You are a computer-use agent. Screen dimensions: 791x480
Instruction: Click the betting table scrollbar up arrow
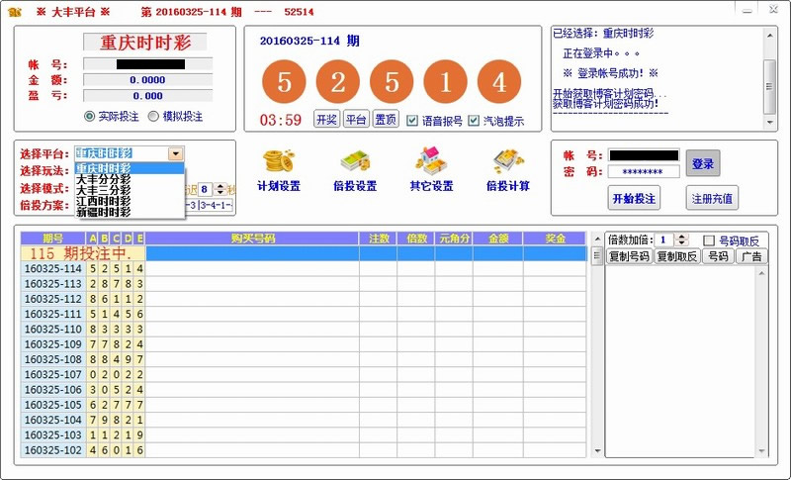[597, 240]
